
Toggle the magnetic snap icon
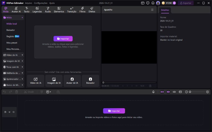168,92
